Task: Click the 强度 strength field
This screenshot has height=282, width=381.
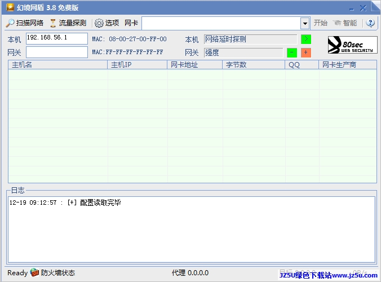Action: coord(243,53)
